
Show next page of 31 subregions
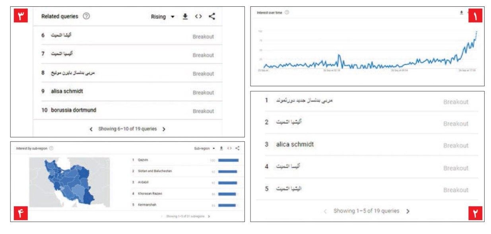[x=209, y=216]
